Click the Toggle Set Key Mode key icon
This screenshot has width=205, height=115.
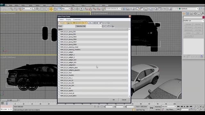point(152,108)
